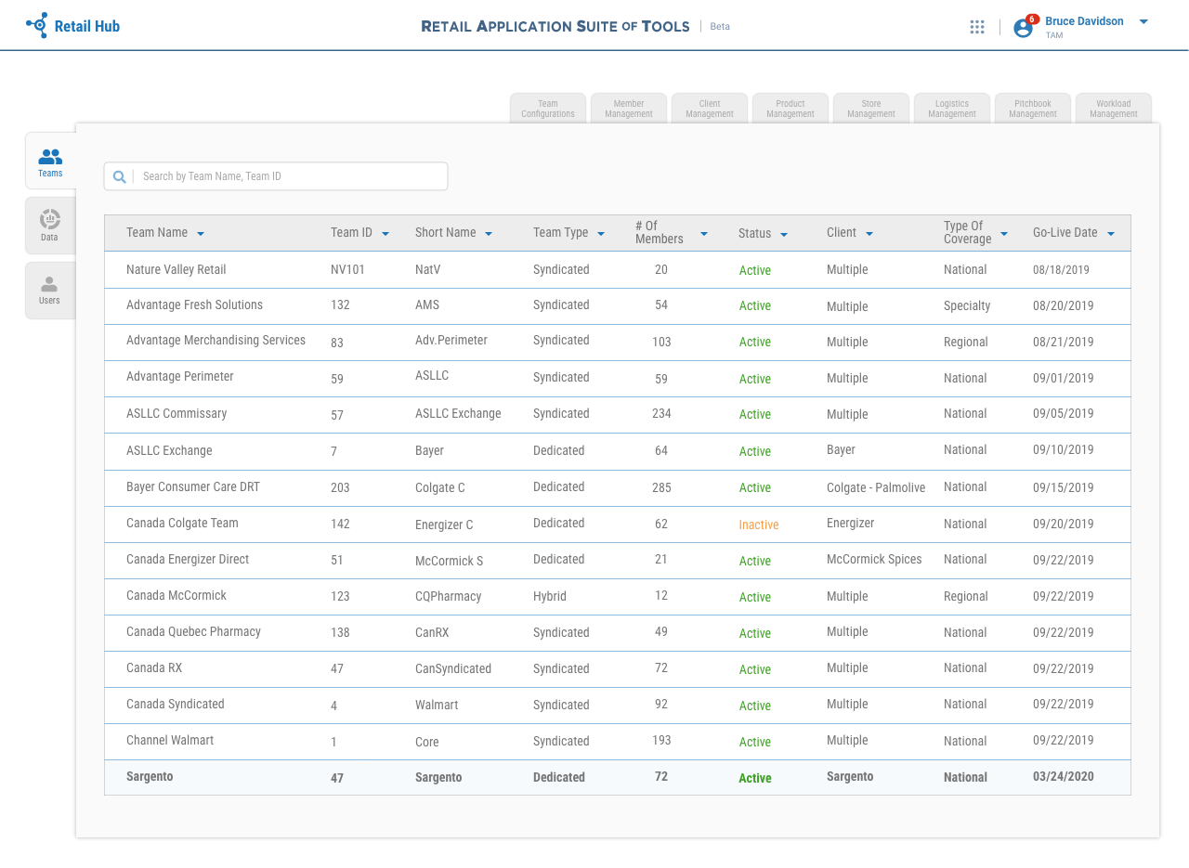
Task: Open the Teams sidebar section
Action: point(50,162)
